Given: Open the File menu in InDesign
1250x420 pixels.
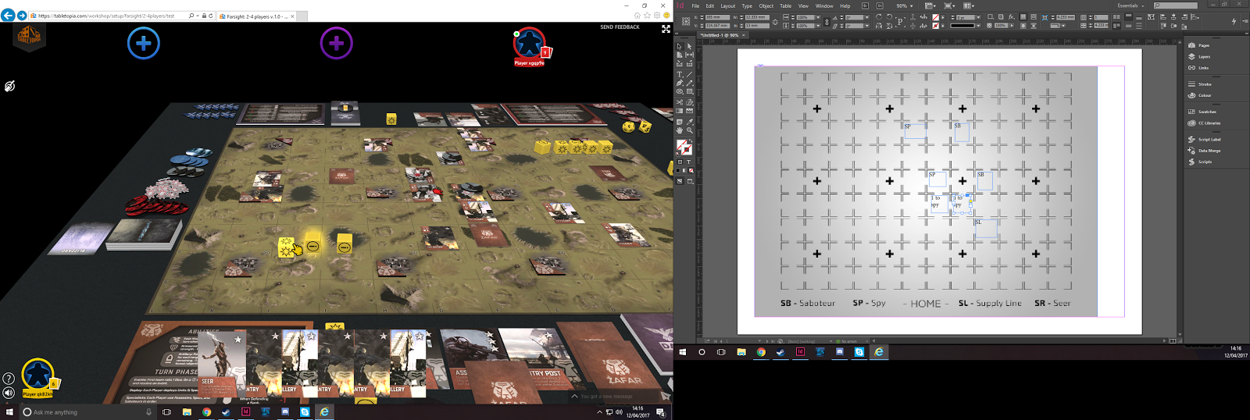Looking at the screenshot, I should (x=695, y=6).
